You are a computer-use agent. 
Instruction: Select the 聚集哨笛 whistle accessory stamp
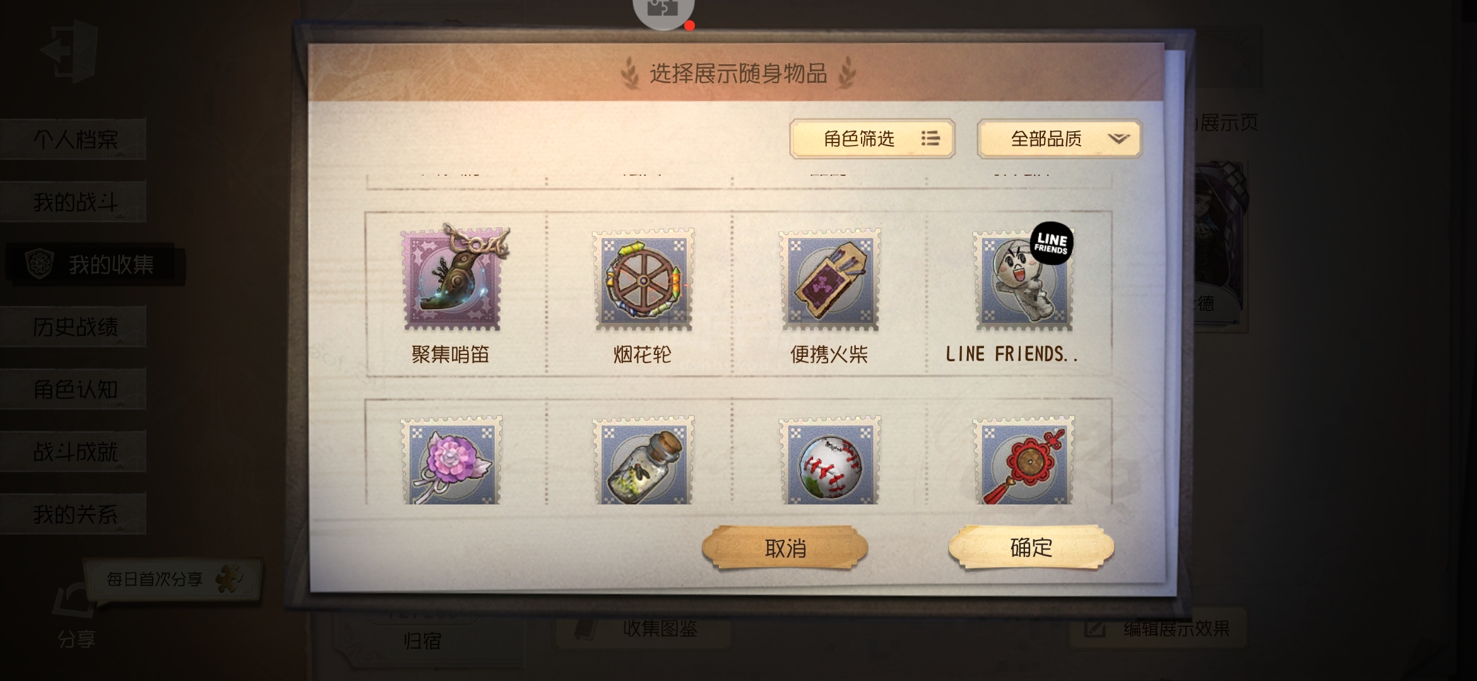[453, 278]
